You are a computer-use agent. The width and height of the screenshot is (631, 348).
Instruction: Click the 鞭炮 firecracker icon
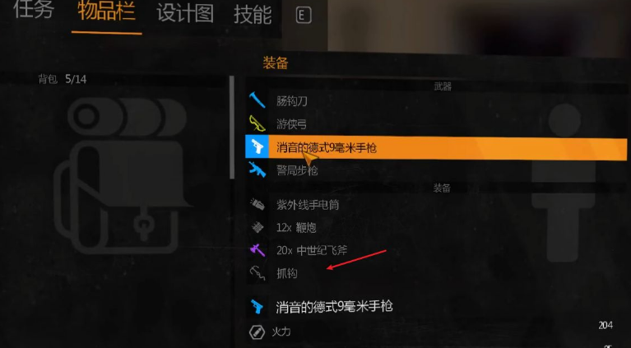coord(257,227)
